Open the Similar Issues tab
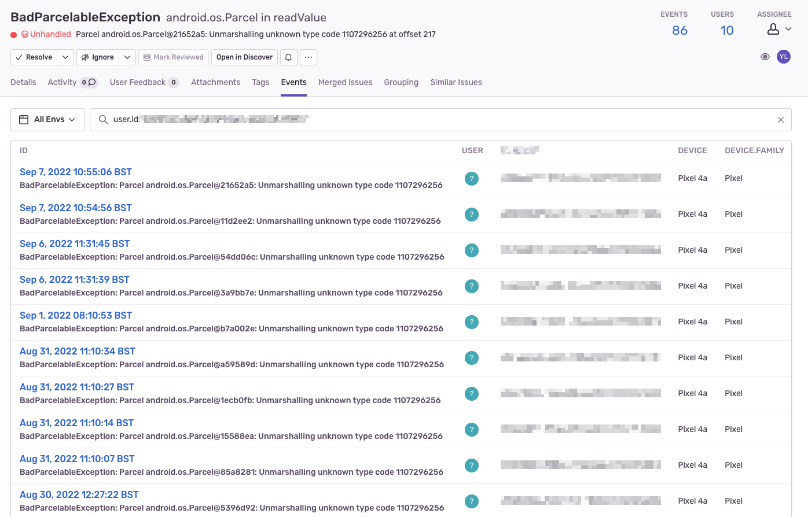 click(456, 82)
